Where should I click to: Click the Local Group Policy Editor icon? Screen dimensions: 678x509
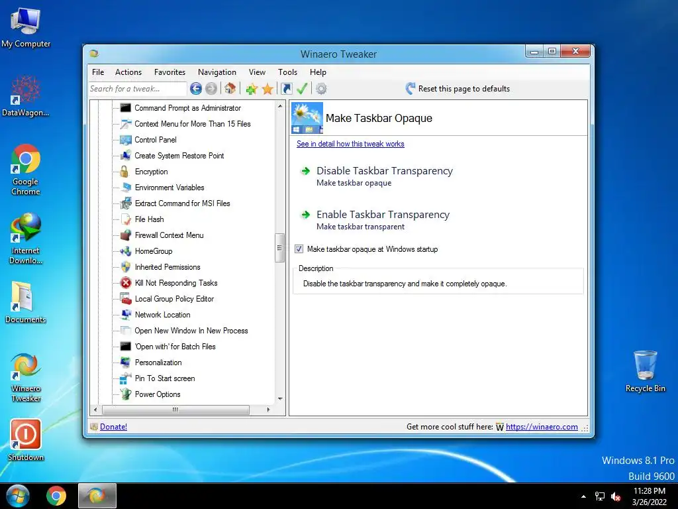click(x=126, y=299)
